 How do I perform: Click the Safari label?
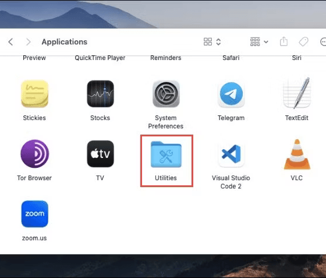click(231, 58)
